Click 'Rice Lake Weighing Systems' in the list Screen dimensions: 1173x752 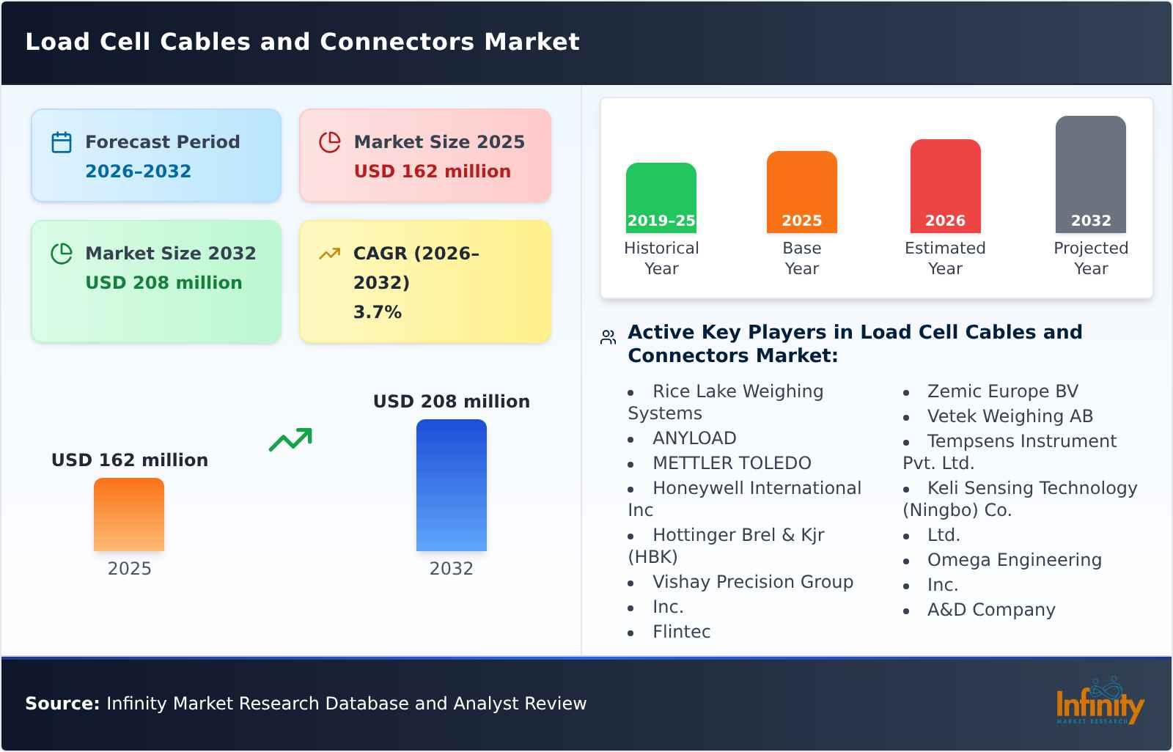[x=726, y=402]
